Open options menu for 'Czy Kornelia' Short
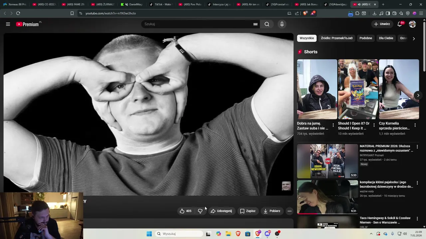This screenshot has height=239, width=426. pyautogui.click(x=415, y=125)
